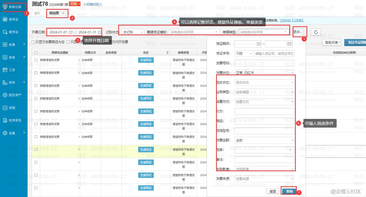Open calendar icon for end date 2024-01-31
366x197 pixels.
(100, 32)
